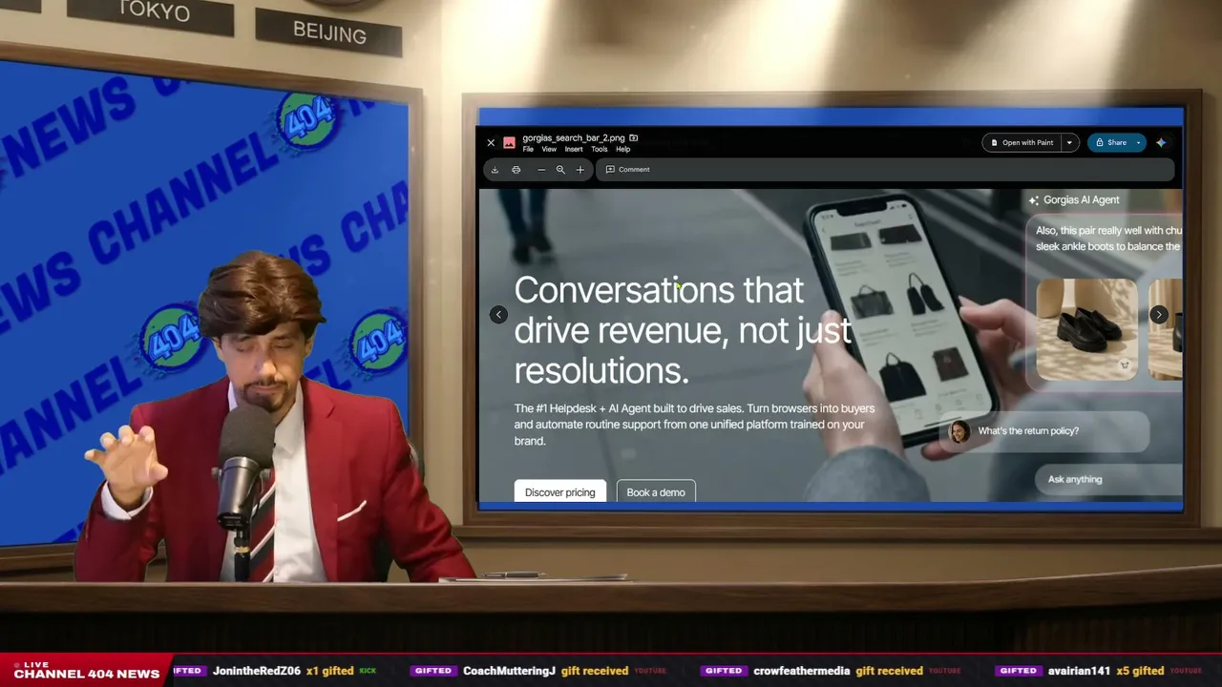
Task: Zoom out with the minus icon
Action: coord(541,170)
